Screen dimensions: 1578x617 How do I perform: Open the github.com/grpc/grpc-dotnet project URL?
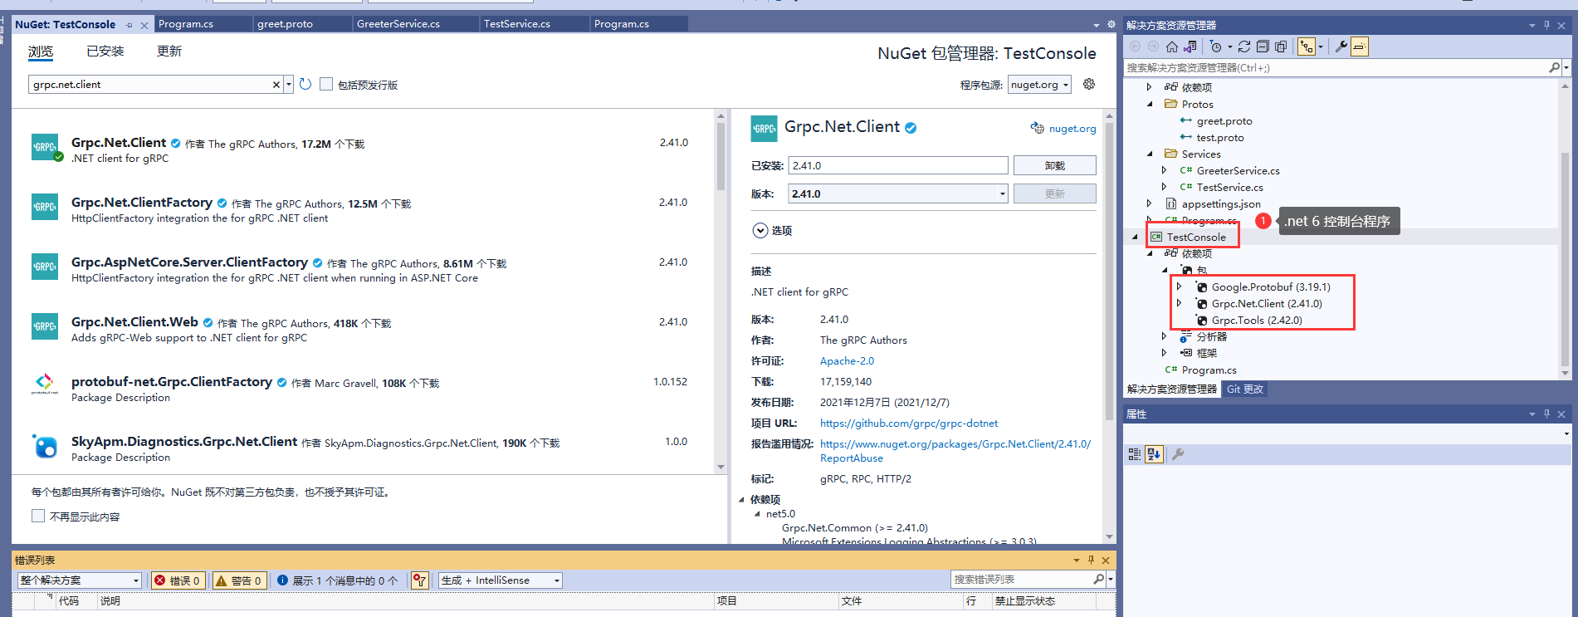pyautogui.click(x=909, y=424)
